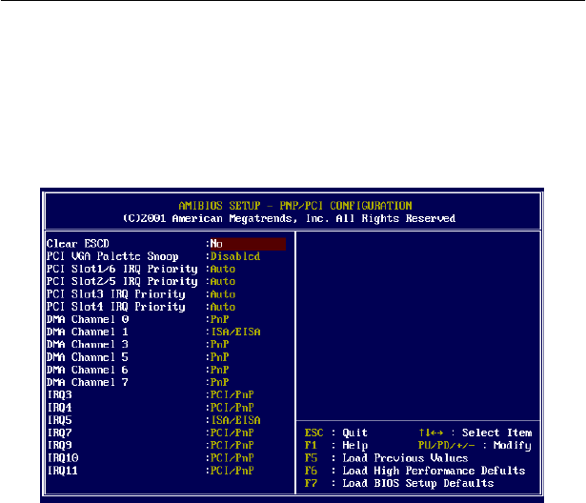
Task: Select the Clear ESCD value No
Action: pos(248,244)
